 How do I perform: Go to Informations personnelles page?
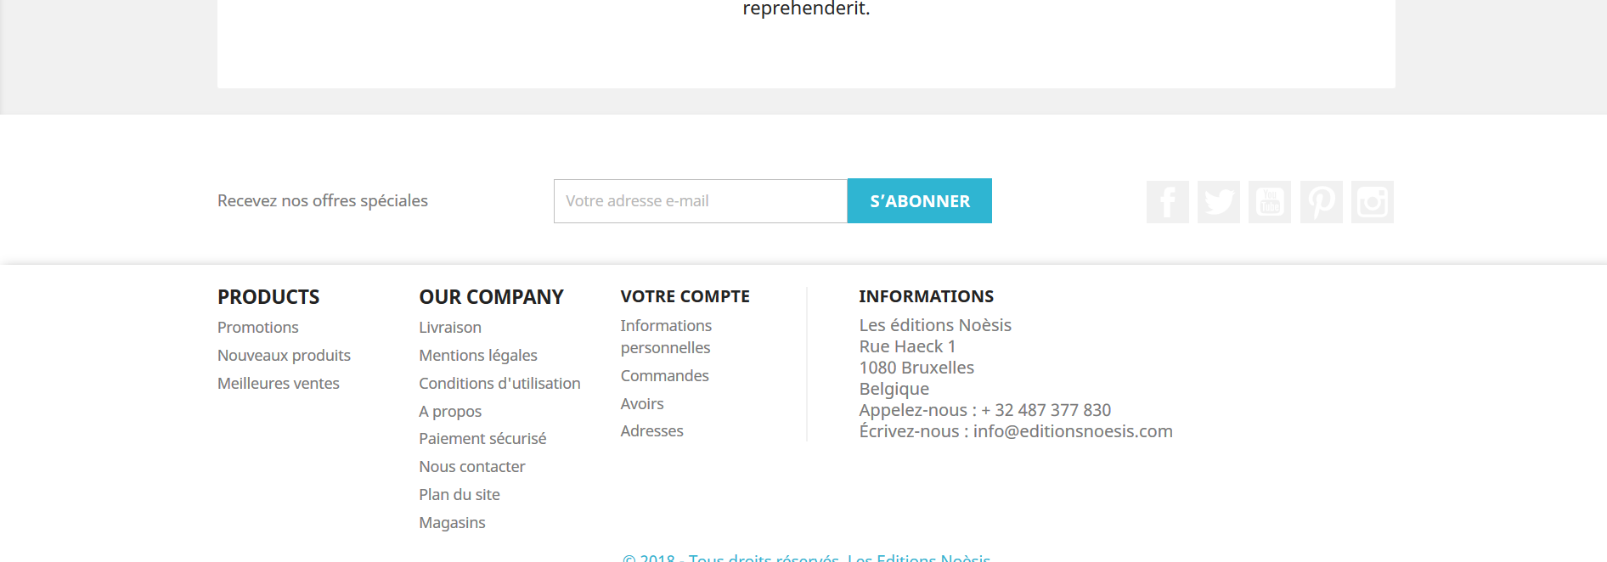[x=665, y=337]
